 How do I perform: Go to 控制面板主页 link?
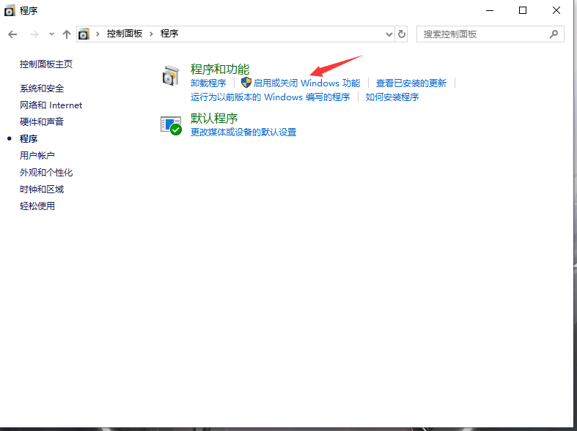[46, 64]
